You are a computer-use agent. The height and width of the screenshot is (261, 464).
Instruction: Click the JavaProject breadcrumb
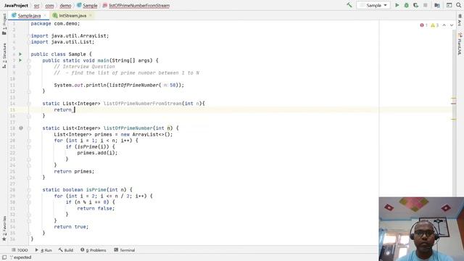coord(16,5)
